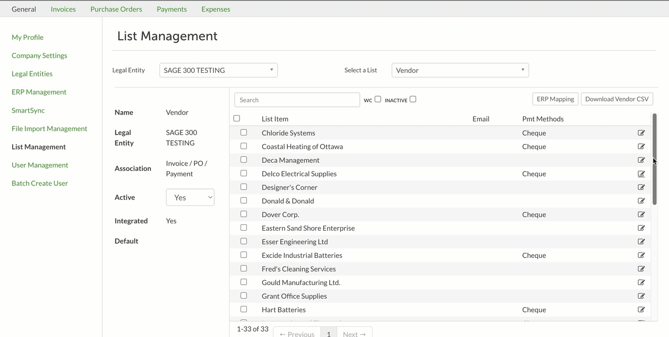Edit Eastern Sand Shore Enterprise entry
669x337 pixels.
click(641, 228)
